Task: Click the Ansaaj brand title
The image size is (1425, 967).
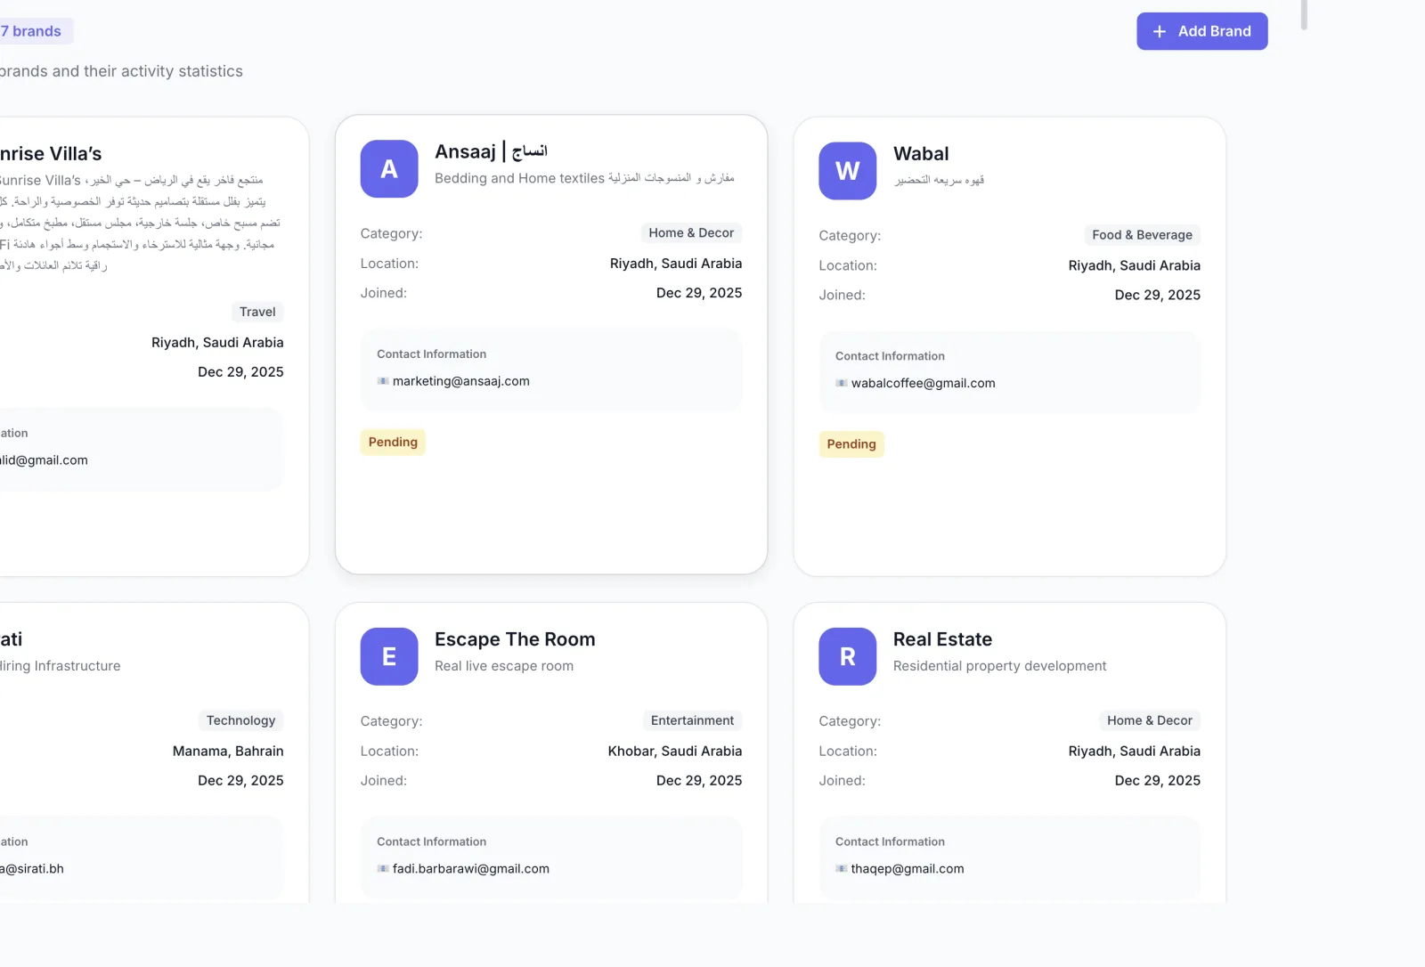Action: click(x=491, y=151)
